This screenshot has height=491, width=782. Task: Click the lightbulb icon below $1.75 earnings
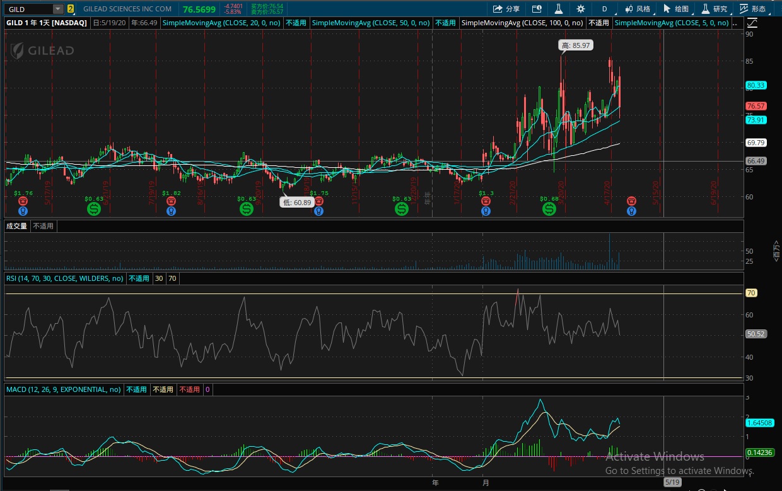click(x=319, y=211)
